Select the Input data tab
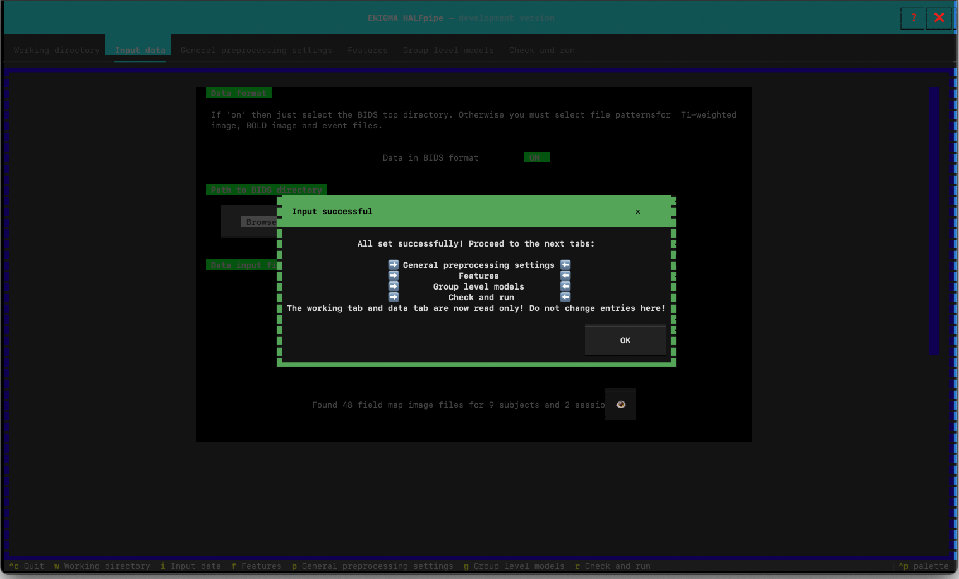 140,51
